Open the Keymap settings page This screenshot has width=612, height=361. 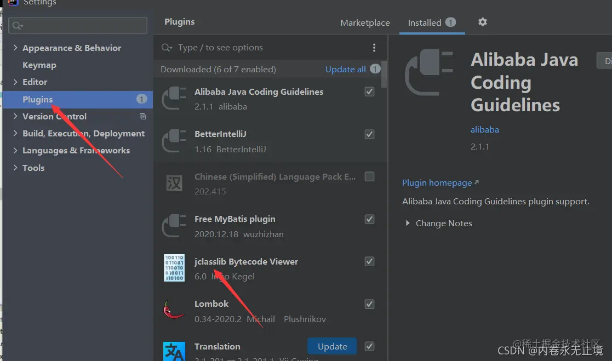click(x=39, y=65)
